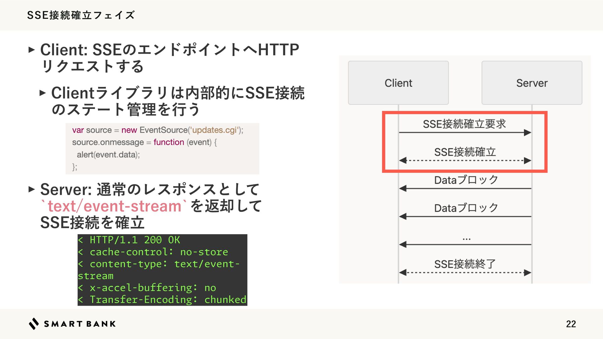Click code line 'alert(event.data);'
The image size is (603, 339).
108,154
